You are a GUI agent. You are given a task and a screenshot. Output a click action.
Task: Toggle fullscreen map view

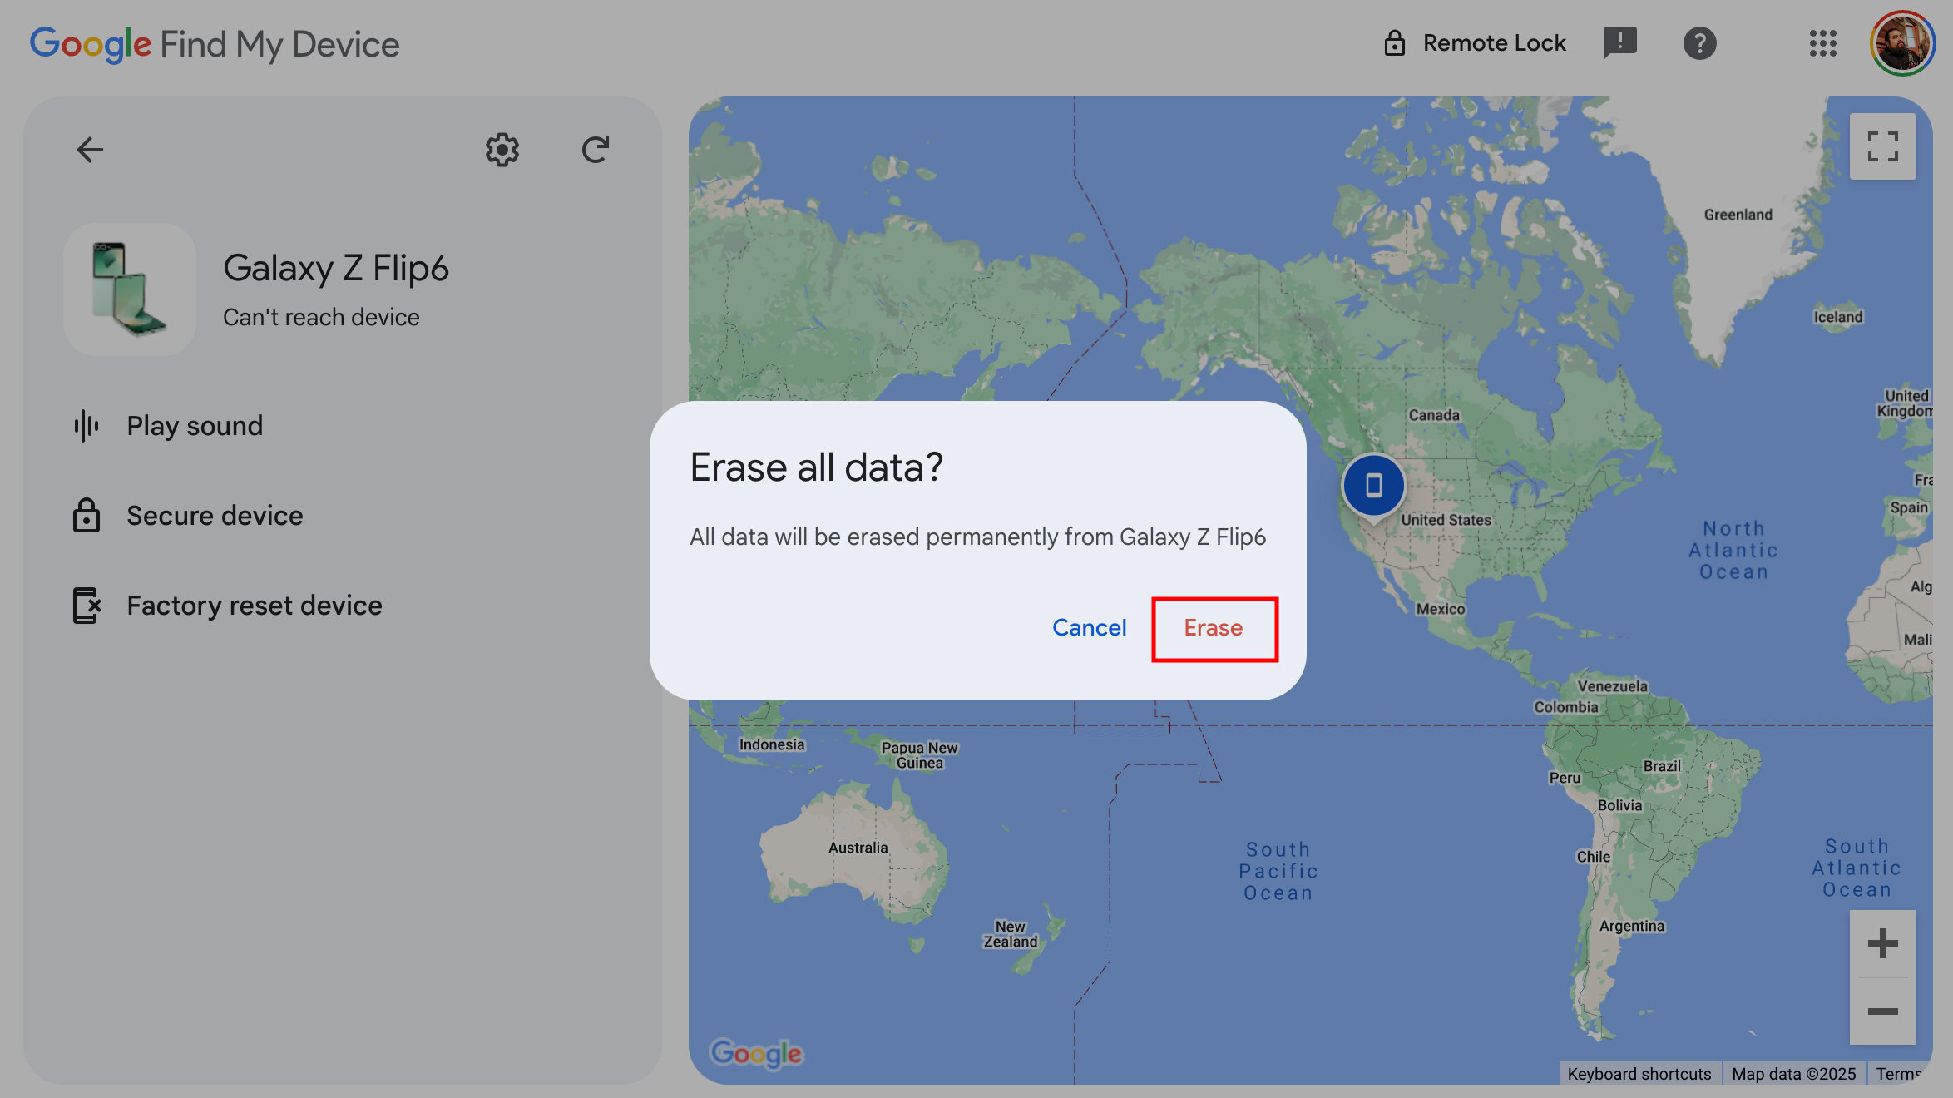click(1882, 146)
